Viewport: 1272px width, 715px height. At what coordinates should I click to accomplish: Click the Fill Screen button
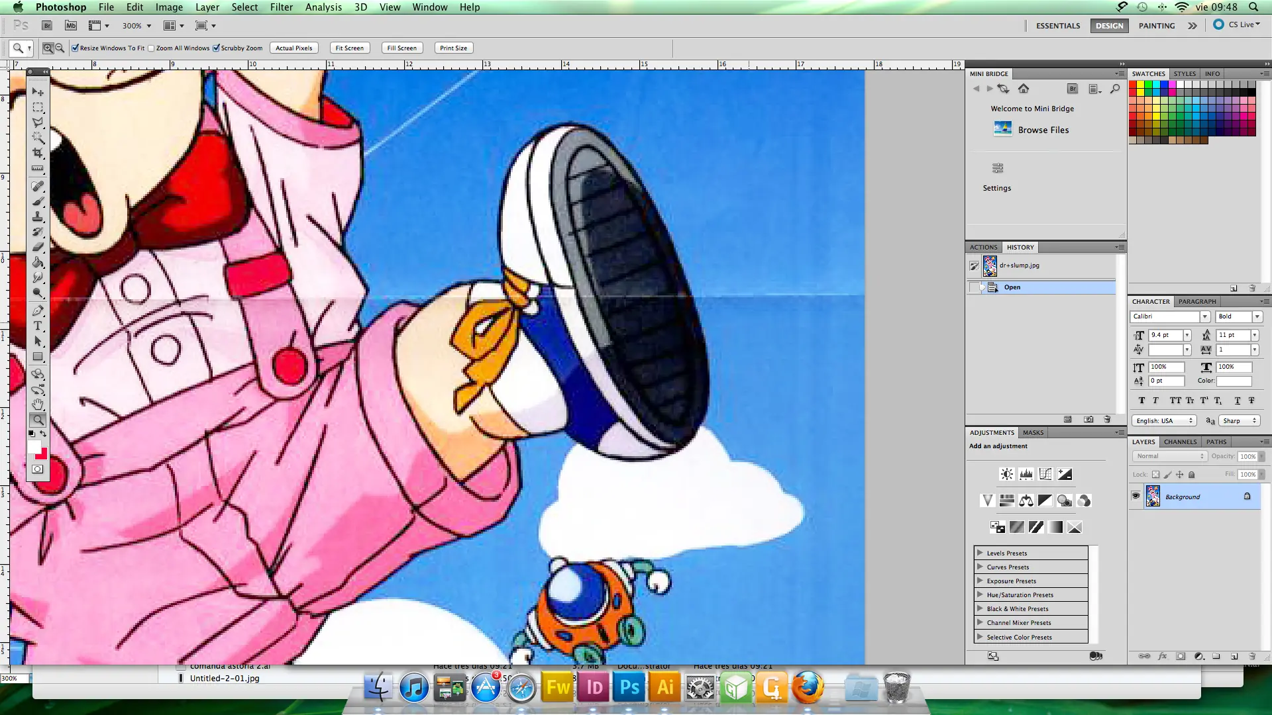click(x=401, y=48)
